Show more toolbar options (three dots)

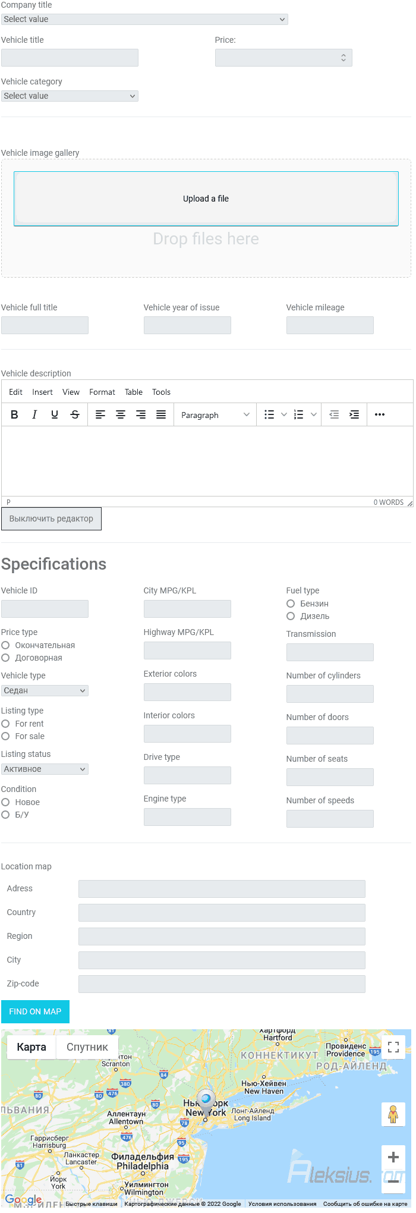coord(380,414)
